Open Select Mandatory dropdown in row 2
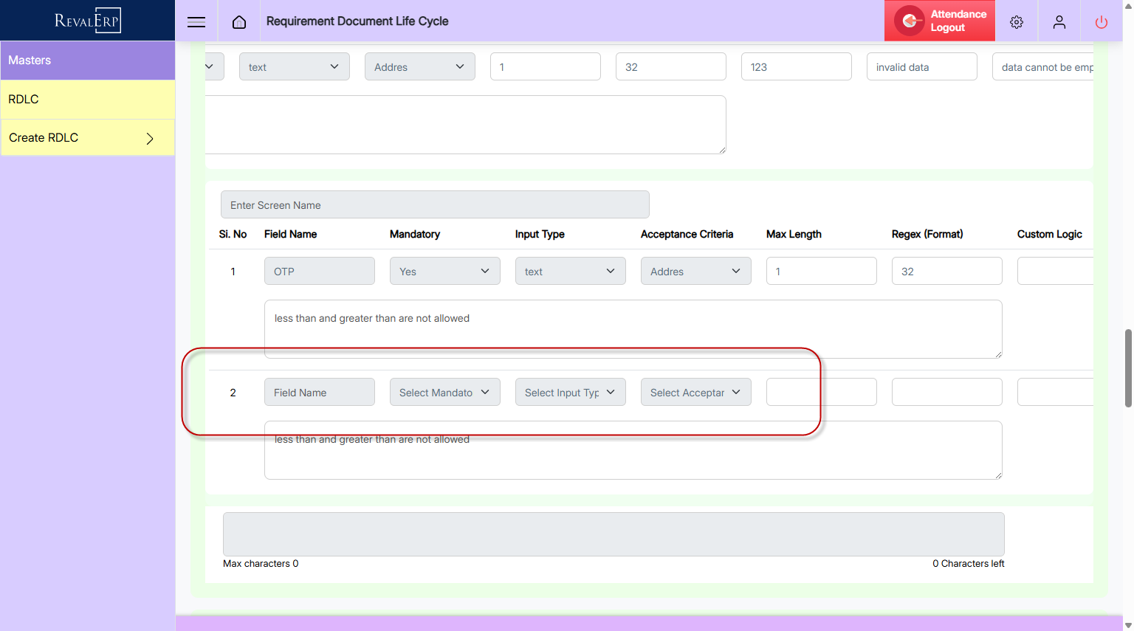The image size is (1134, 631). click(x=444, y=393)
